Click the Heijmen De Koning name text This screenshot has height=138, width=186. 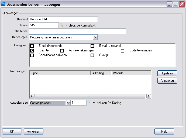[109, 103]
